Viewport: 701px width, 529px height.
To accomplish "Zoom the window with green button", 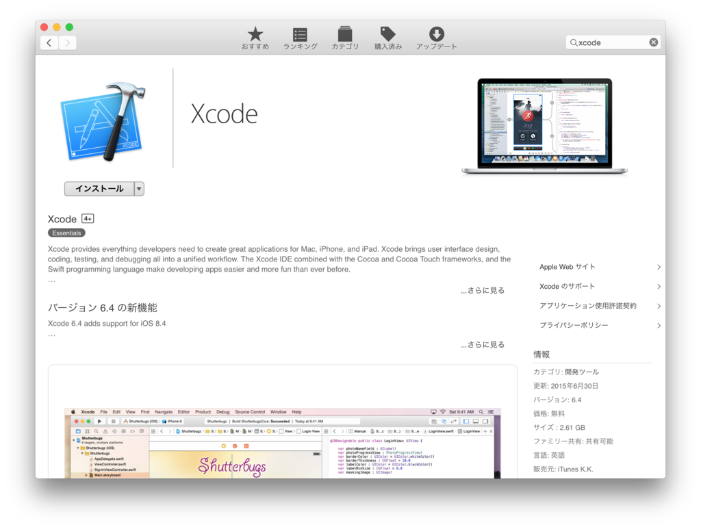I will click(69, 27).
